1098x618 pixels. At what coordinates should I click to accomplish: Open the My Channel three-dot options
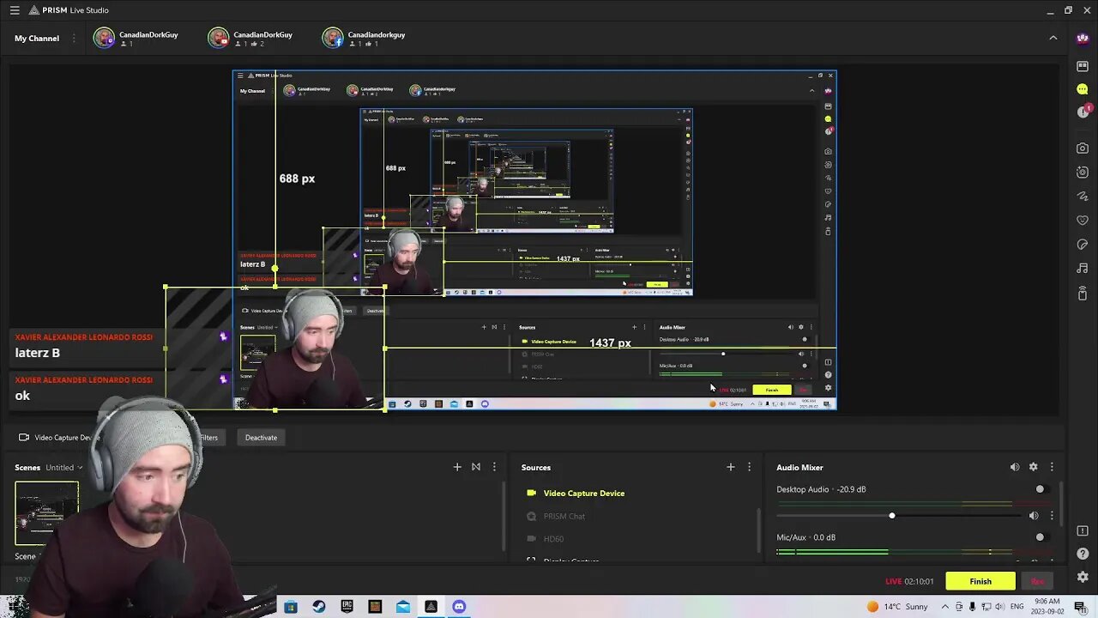(74, 38)
